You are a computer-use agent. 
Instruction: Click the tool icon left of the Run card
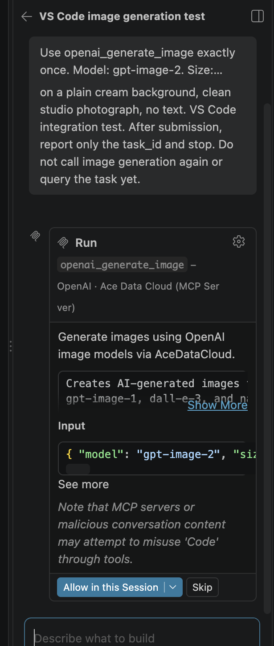tap(35, 236)
